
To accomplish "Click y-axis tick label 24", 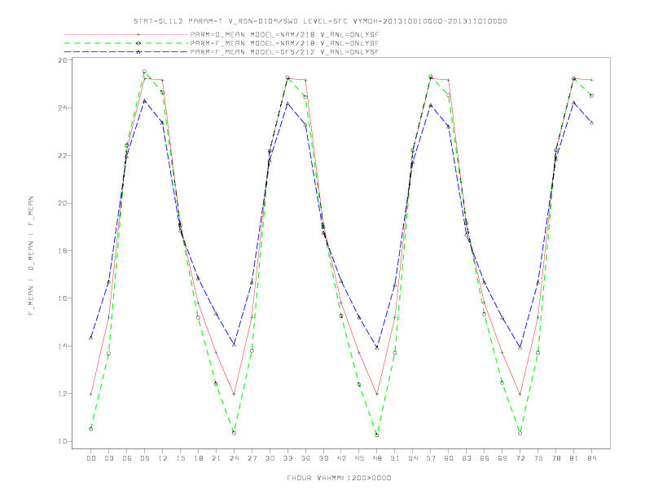I will tap(63, 108).
